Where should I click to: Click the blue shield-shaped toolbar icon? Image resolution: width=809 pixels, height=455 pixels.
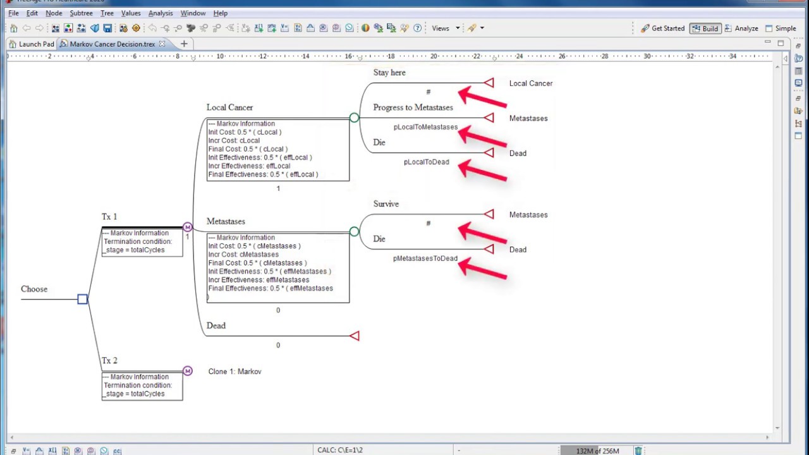(95, 28)
